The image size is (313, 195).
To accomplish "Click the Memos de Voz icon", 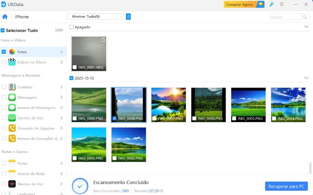I will [x=12, y=184].
